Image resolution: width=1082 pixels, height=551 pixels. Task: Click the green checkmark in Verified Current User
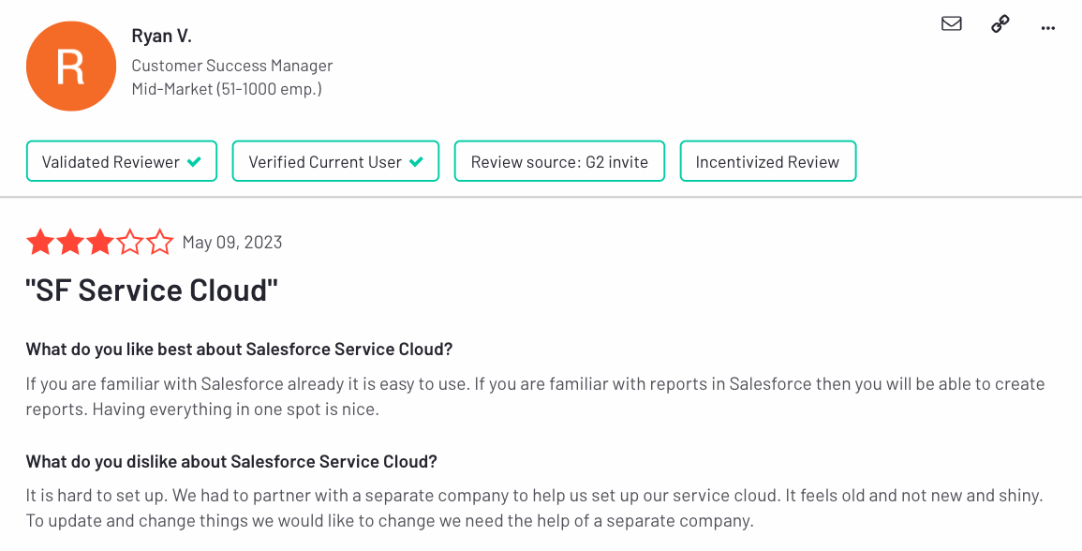pyautogui.click(x=416, y=161)
